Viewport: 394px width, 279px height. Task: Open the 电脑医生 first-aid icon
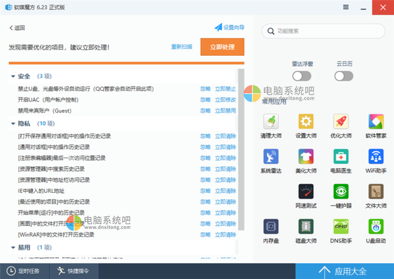click(x=341, y=157)
